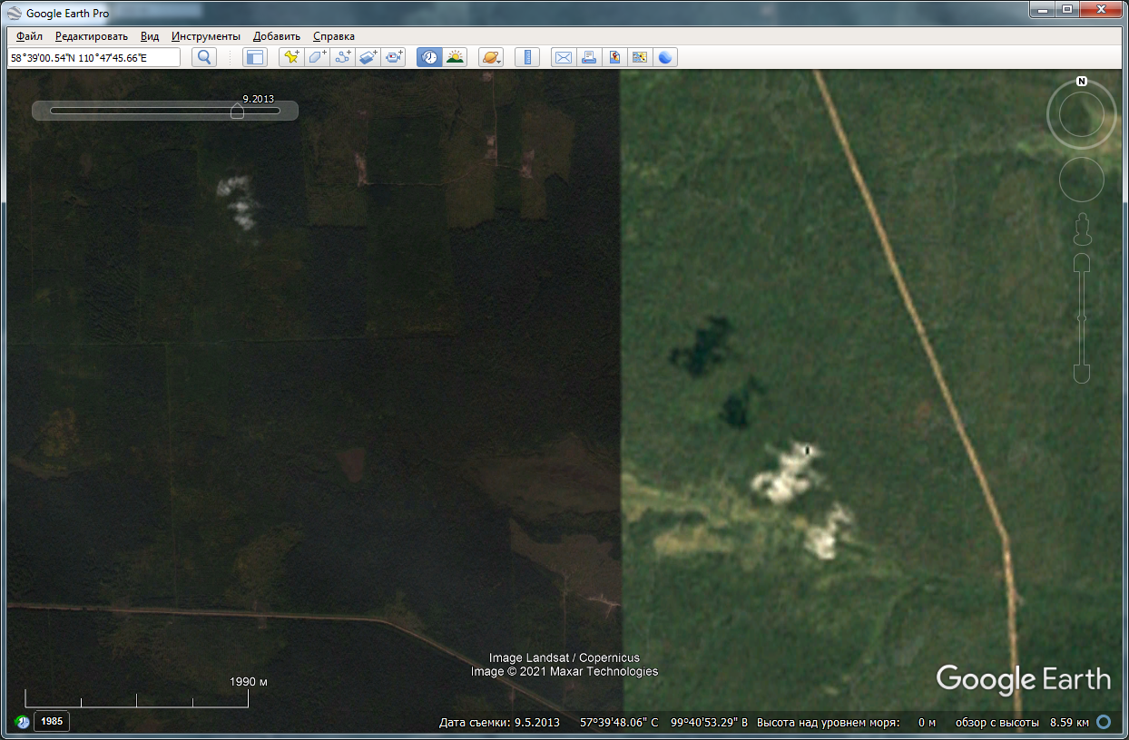1129x740 pixels.
Task: Click the longitude readout 99°40'53.29" В
Action: point(709,723)
